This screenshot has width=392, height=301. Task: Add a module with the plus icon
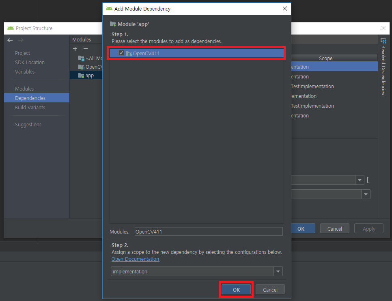(75, 48)
